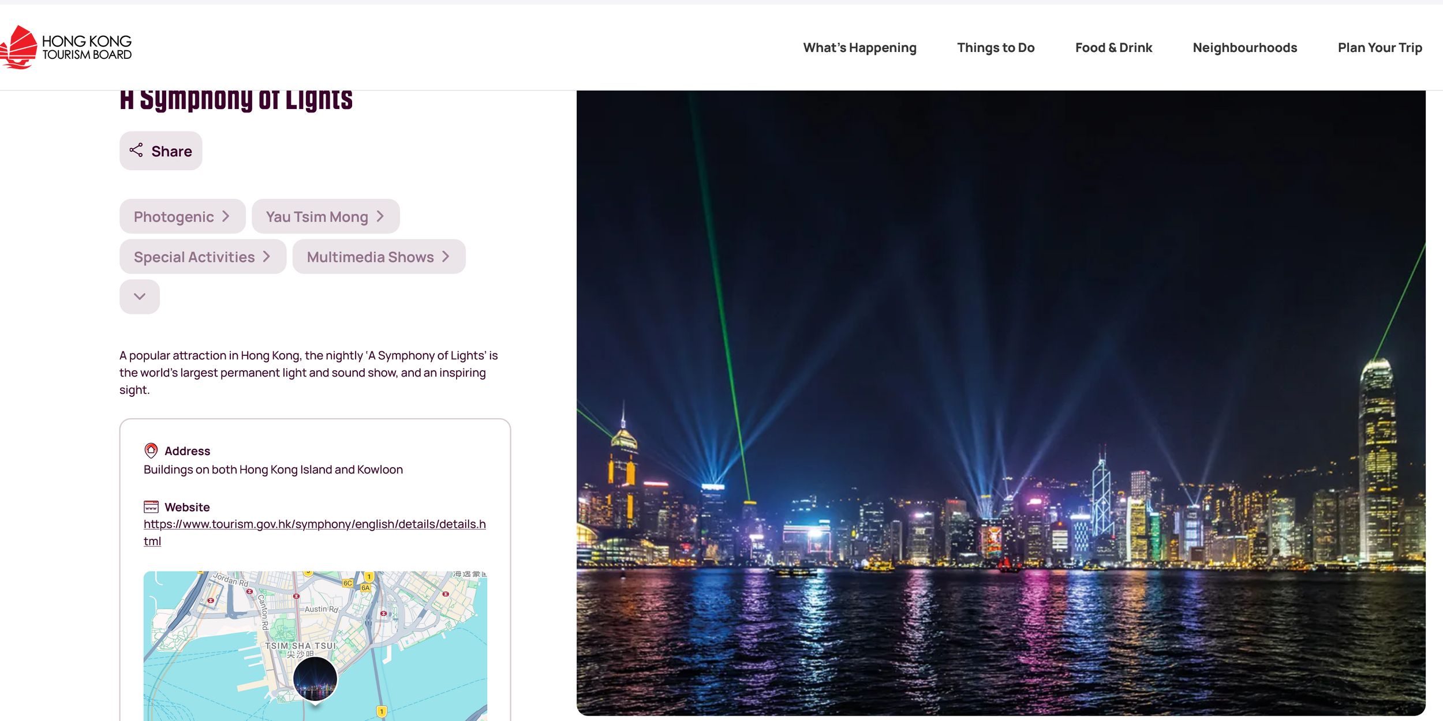Click the Share button
1443x721 pixels.
(x=160, y=151)
